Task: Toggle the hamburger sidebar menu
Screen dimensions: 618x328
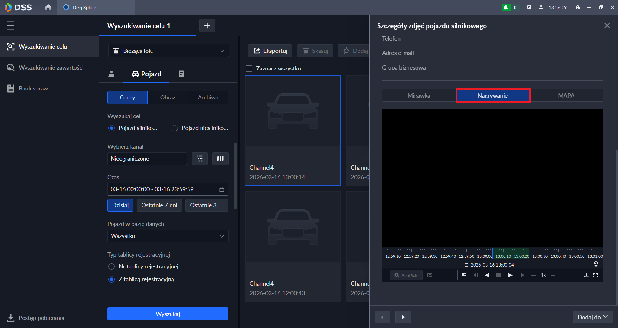Action: click(11, 25)
